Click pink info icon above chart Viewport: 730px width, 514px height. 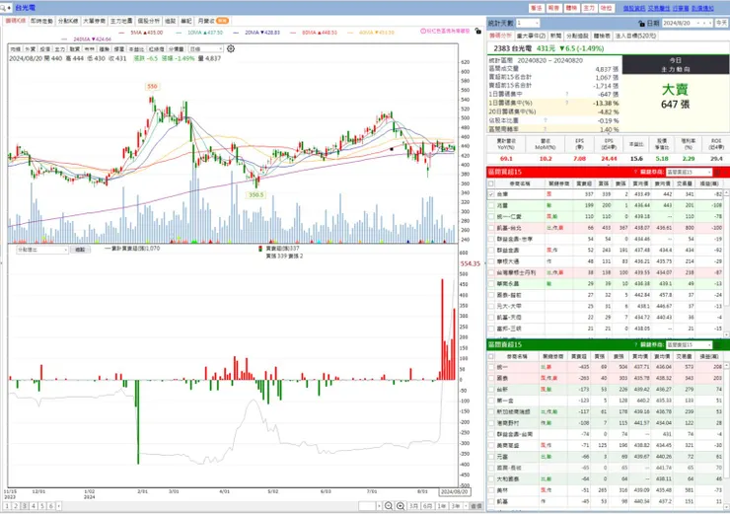(x=423, y=32)
